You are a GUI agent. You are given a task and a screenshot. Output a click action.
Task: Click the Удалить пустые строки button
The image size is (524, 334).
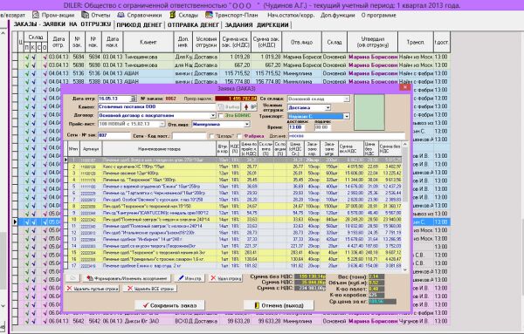coord(93,289)
